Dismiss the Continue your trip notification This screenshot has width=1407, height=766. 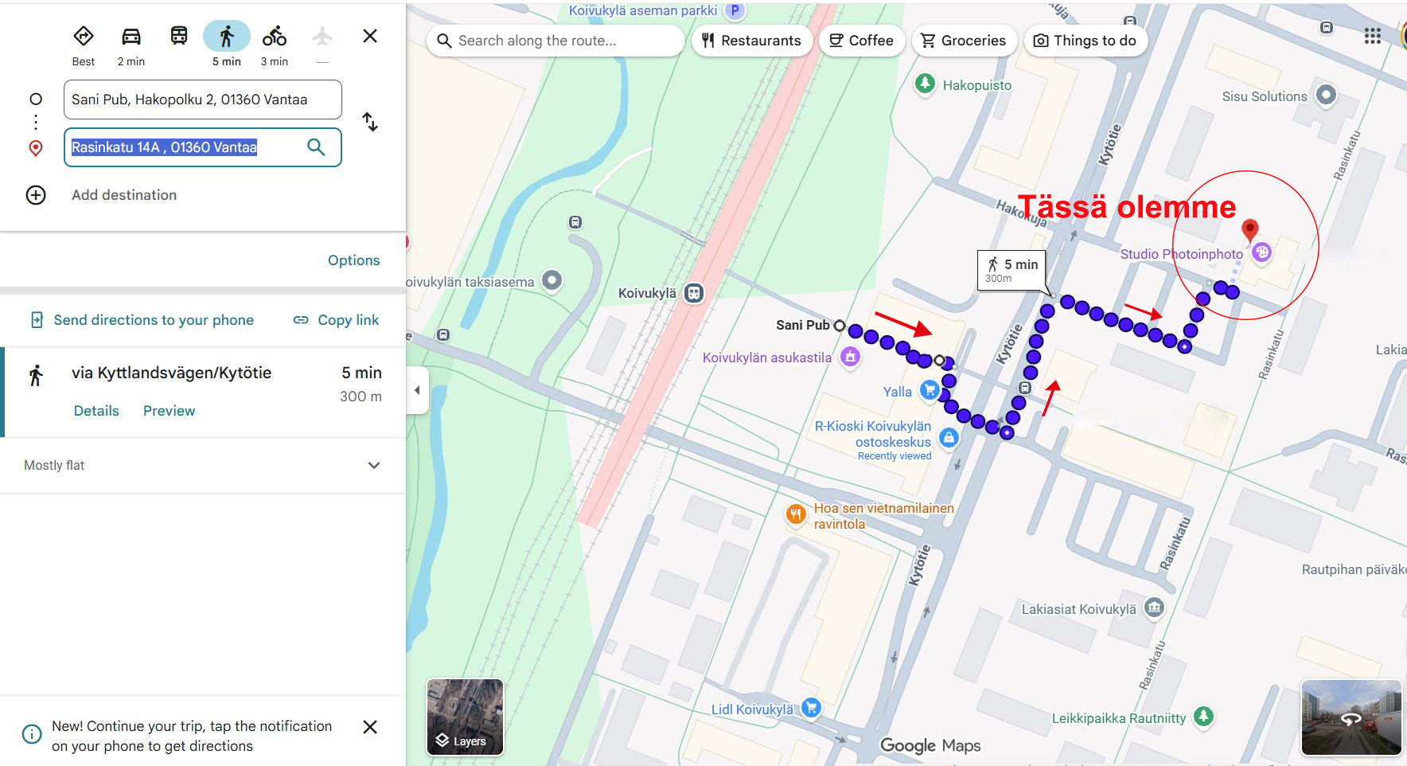[370, 727]
